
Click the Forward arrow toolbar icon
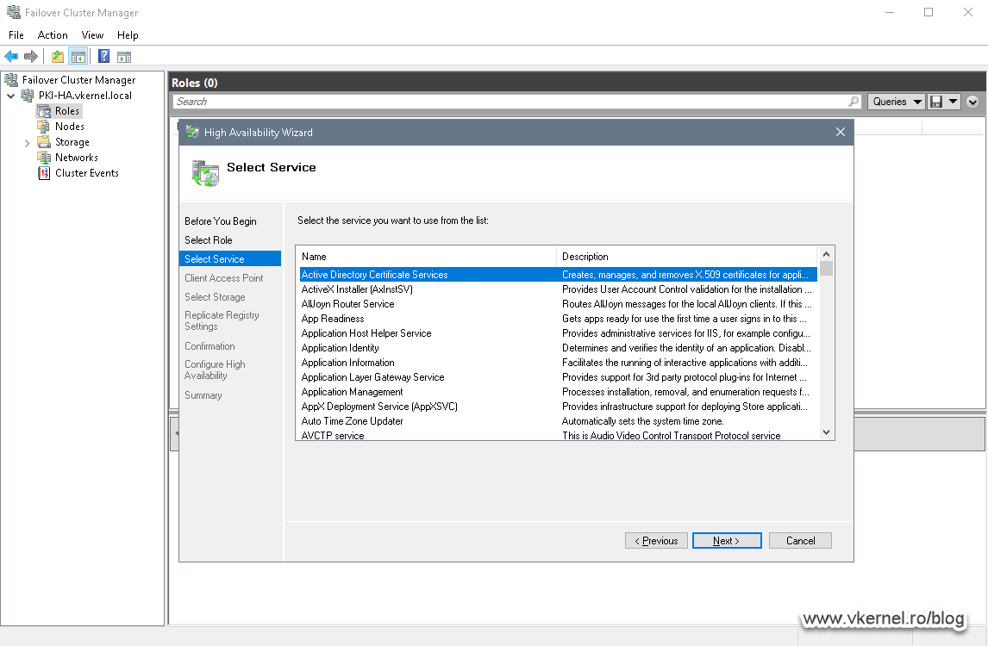[x=31, y=57]
